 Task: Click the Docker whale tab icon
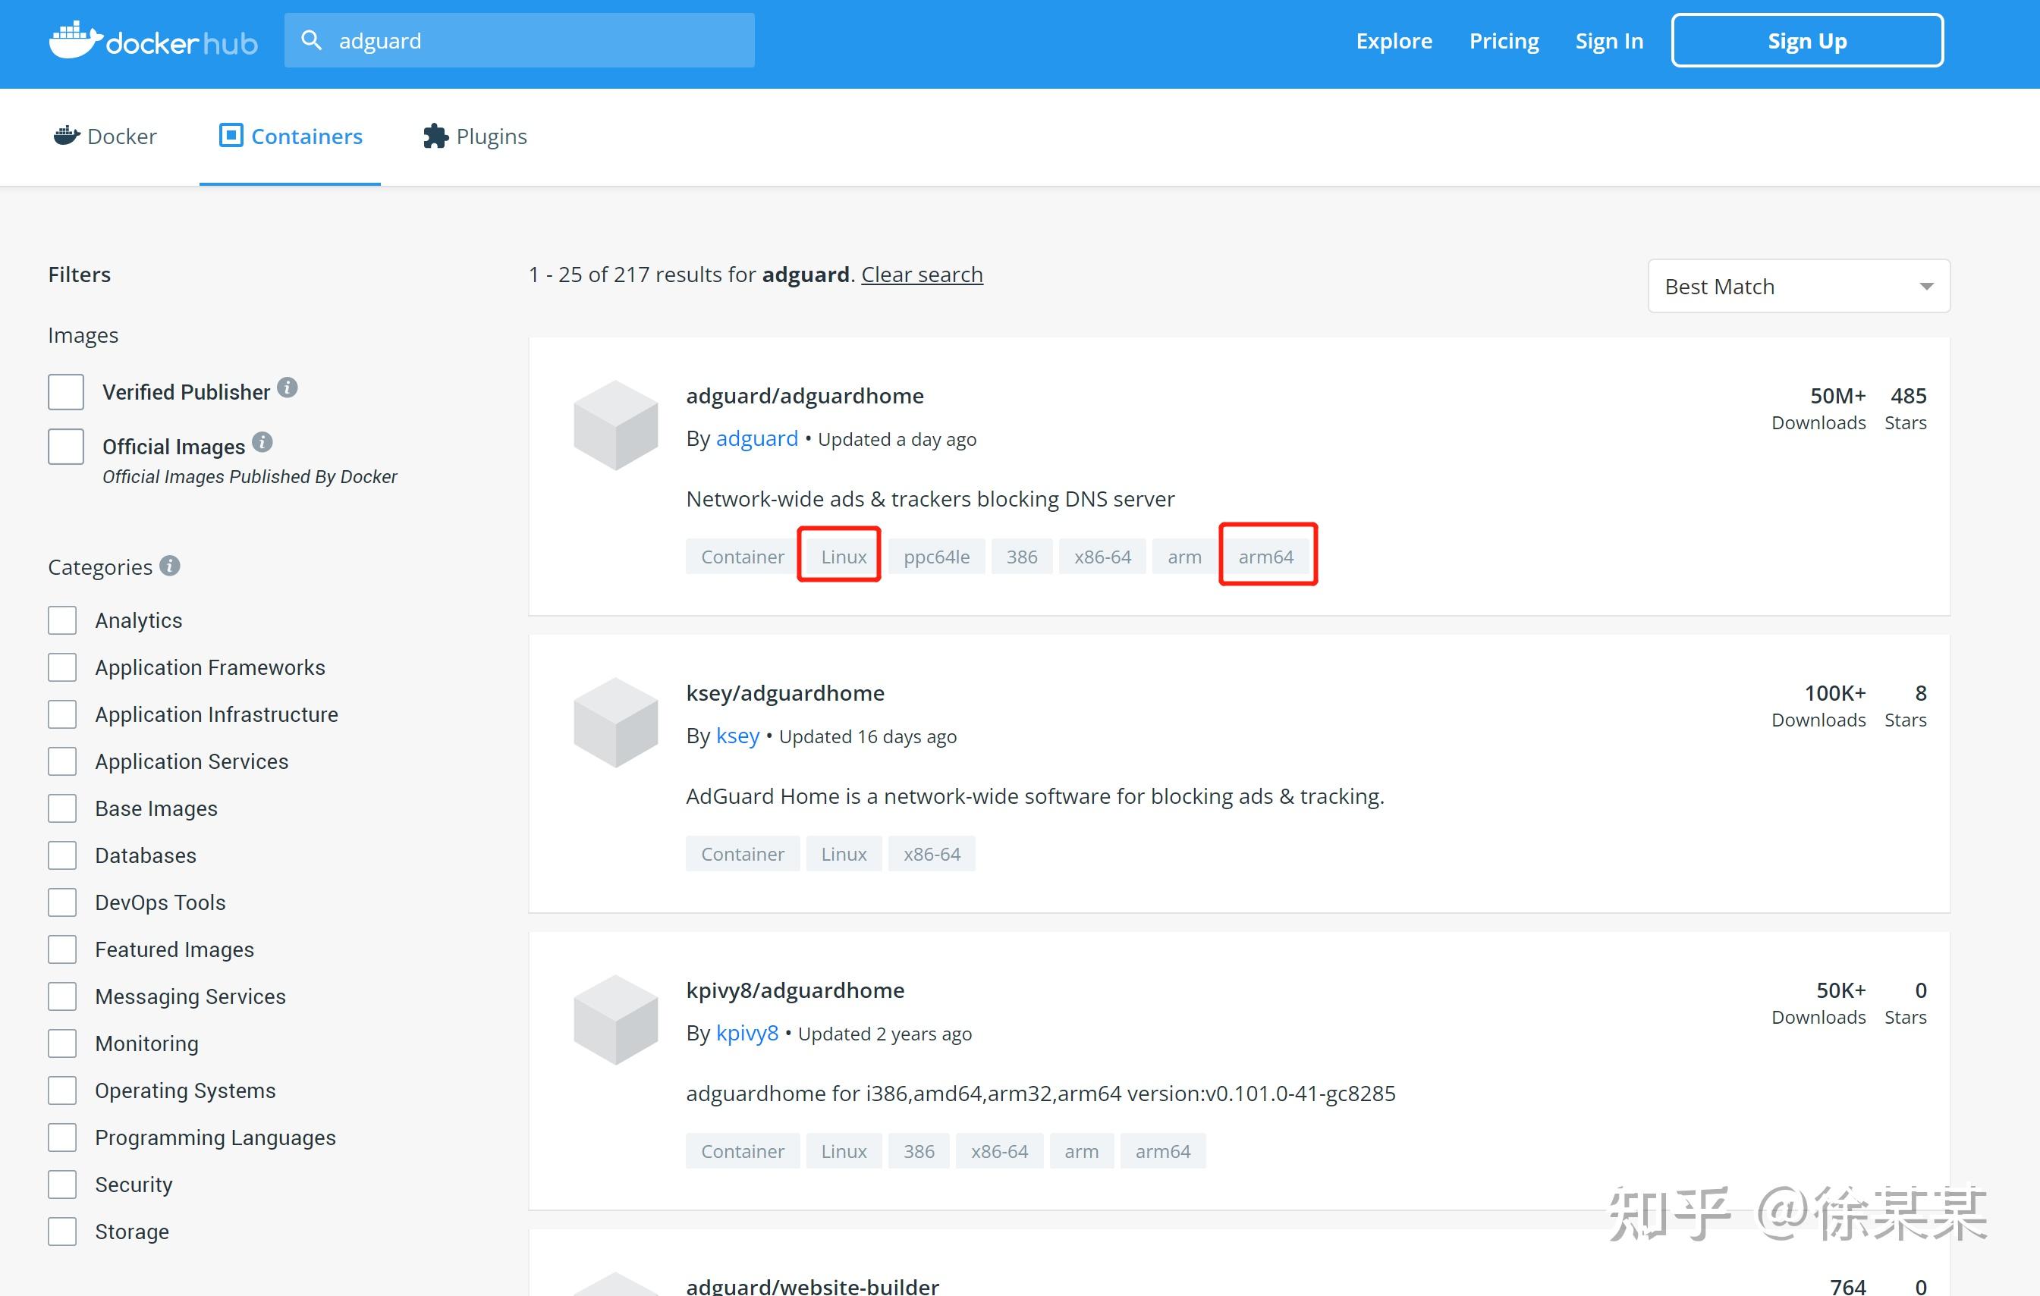click(66, 136)
